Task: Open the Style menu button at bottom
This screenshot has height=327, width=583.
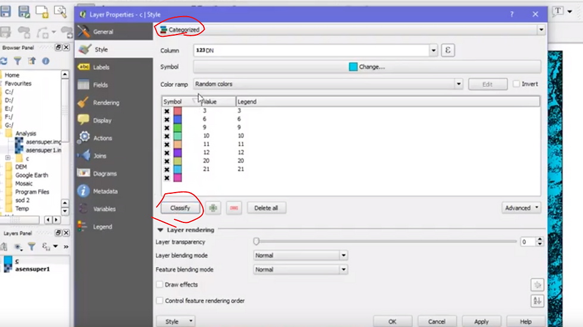Action: pyautogui.click(x=175, y=322)
